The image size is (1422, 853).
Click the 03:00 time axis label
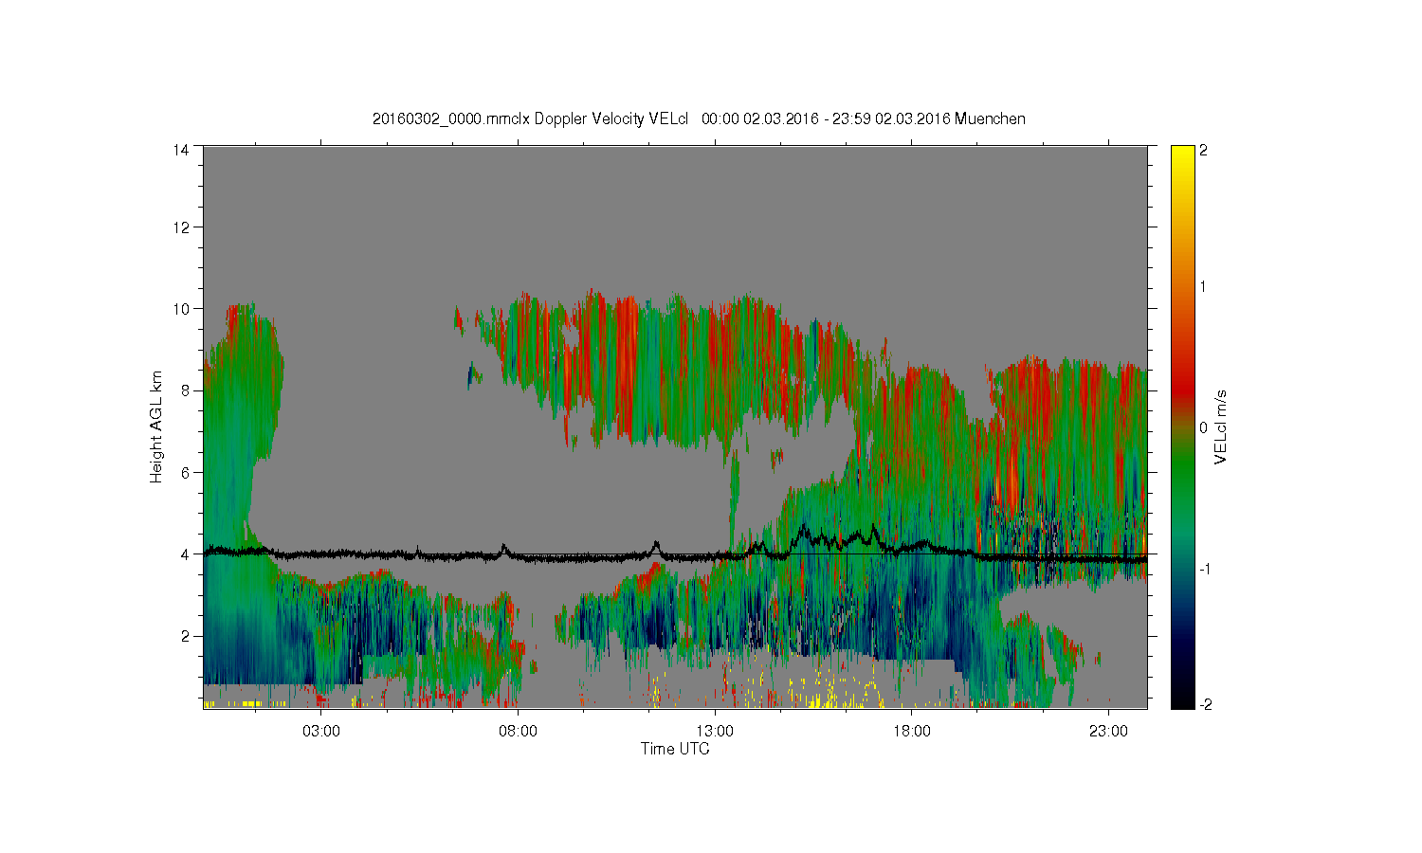[x=321, y=732]
